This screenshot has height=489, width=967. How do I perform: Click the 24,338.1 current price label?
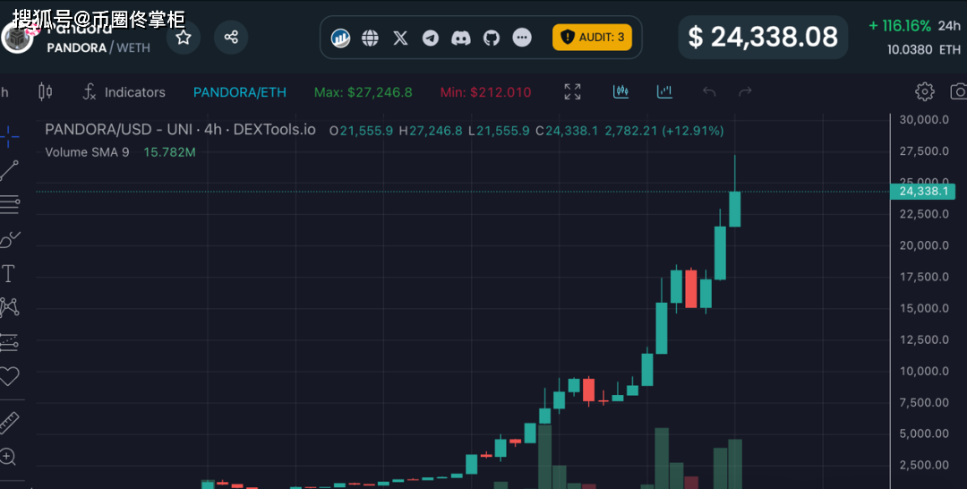tap(923, 192)
